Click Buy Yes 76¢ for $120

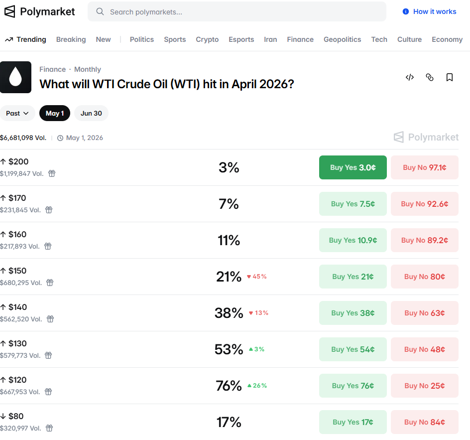pyautogui.click(x=352, y=386)
